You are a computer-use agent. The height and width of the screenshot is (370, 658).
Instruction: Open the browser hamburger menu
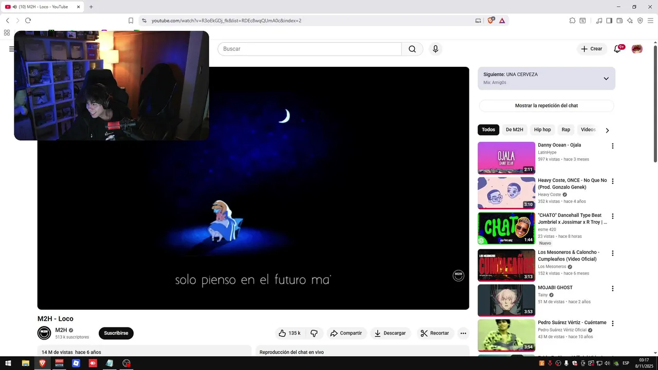(650, 21)
